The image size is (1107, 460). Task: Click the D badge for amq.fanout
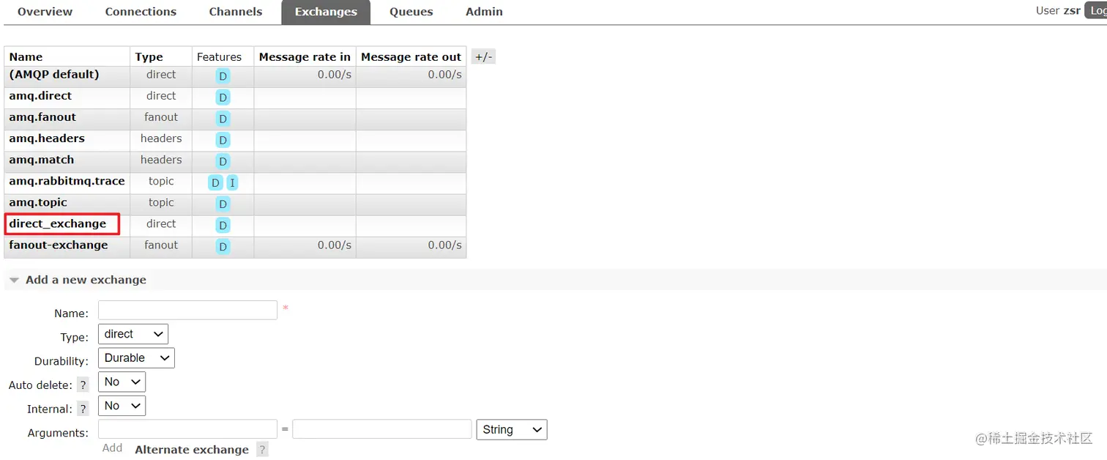pos(223,119)
